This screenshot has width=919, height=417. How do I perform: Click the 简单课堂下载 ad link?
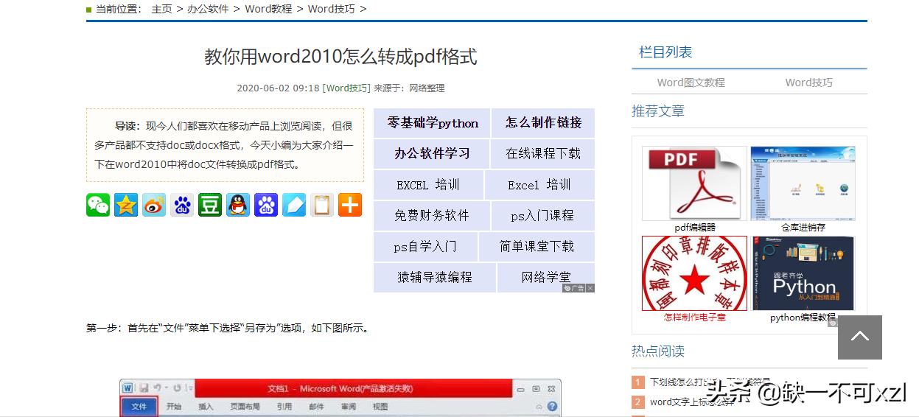[x=537, y=247]
